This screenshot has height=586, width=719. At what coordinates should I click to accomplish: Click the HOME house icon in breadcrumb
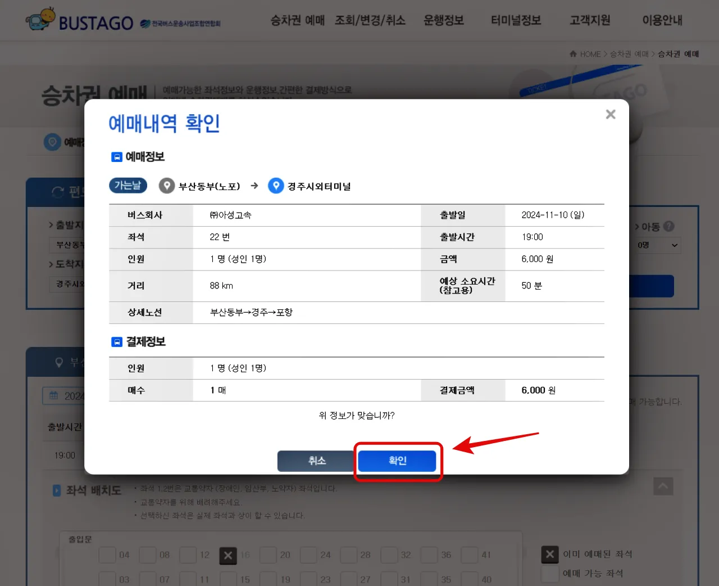572,53
